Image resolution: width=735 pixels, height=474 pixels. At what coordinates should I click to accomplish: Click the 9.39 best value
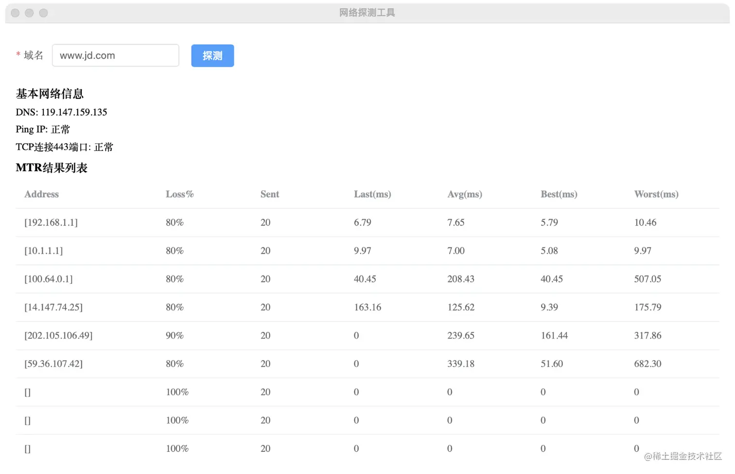coord(549,307)
